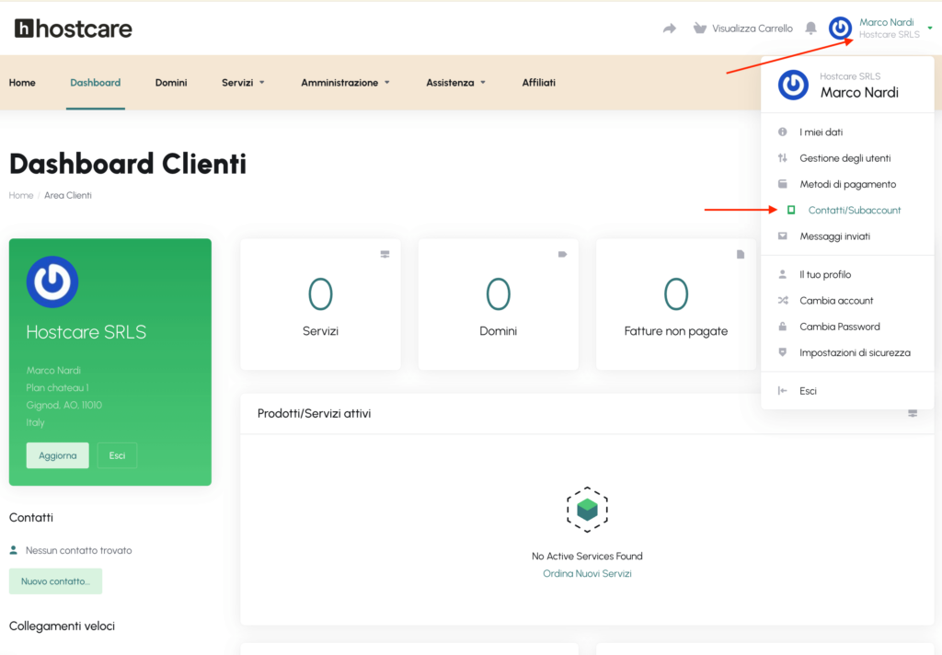Click the card icon beside Metodi di pagamento
The image size is (942, 655).
coord(782,184)
